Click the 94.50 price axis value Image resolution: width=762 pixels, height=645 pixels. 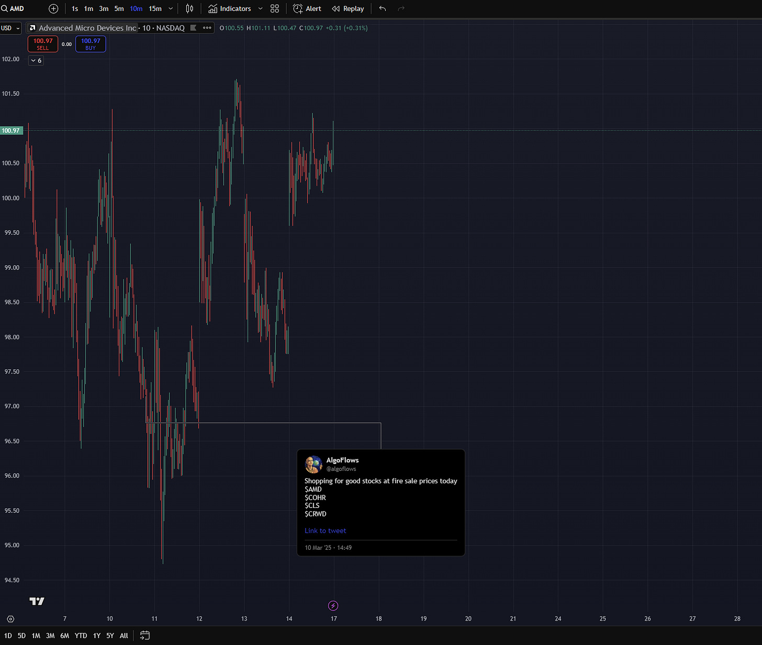point(12,580)
